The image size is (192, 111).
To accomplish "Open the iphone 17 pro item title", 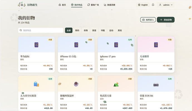I will tap(108, 56).
